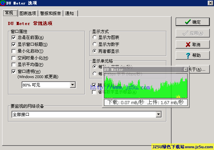Select the KB/秒 display unit radio button
The width and height of the screenshot is (214, 150).
94,67
